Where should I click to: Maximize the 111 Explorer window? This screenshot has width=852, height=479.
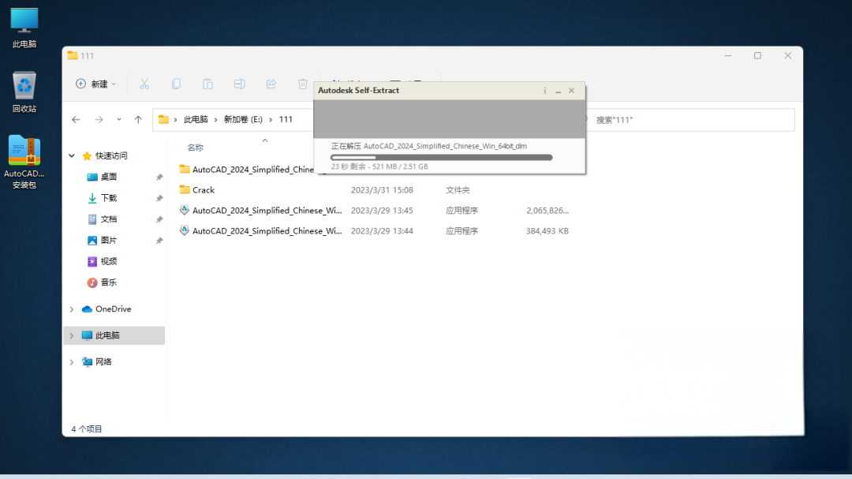(757, 55)
